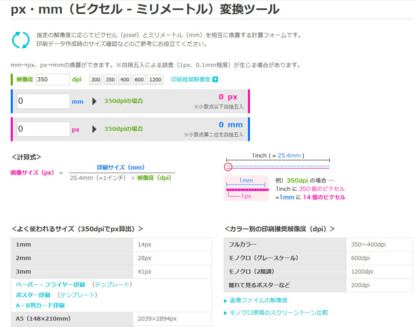The image size is (417, 327).
Task: Click the red circle in the inch diagram
Action: tap(228, 167)
